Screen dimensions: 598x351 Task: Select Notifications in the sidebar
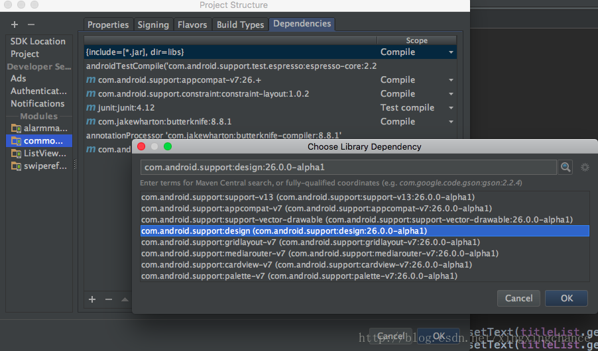[37, 104]
